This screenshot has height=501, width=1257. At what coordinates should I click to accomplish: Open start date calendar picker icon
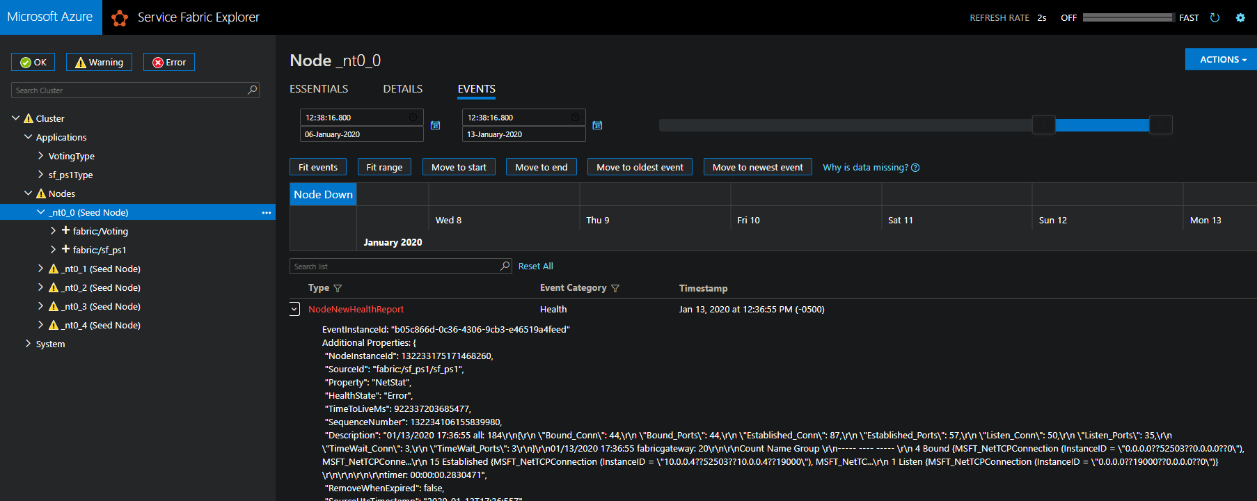pyautogui.click(x=435, y=125)
